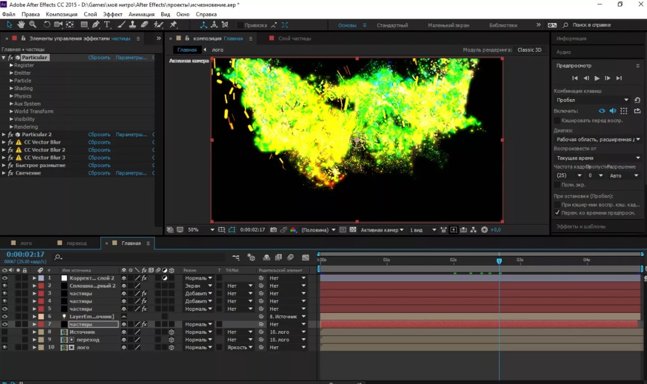This screenshot has height=384, width=647.
Task: Hide layer 1 with its eye icon
Action: coord(5,278)
